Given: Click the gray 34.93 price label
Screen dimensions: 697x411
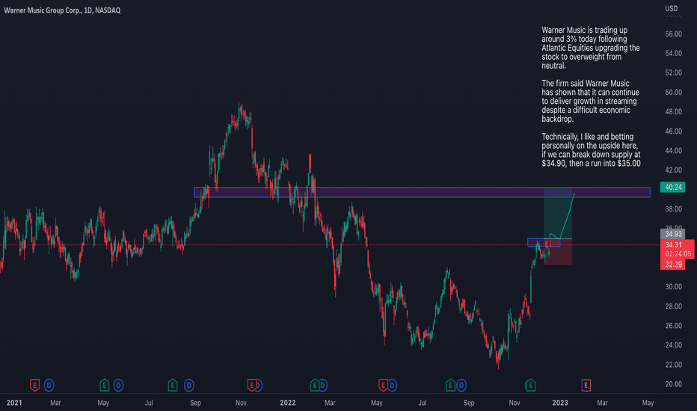Looking at the screenshot, I should pos(672,234).
